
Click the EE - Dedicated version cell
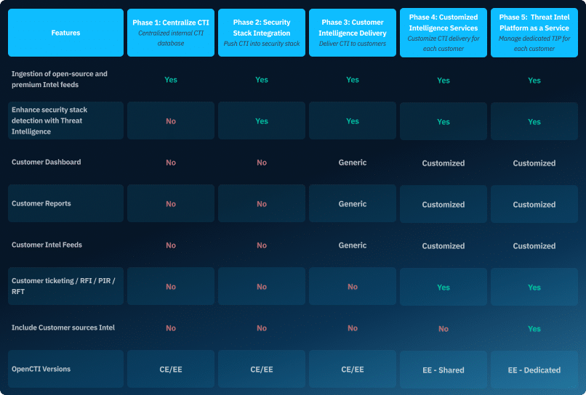click(534, 370)
